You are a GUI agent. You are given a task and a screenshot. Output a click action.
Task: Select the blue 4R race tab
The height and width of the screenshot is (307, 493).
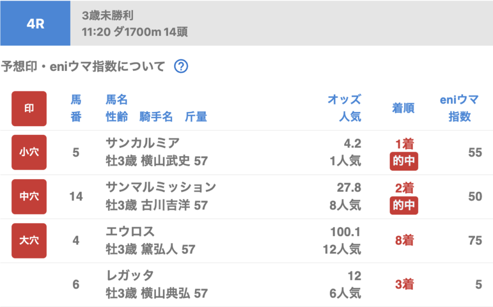click(35, 24)
